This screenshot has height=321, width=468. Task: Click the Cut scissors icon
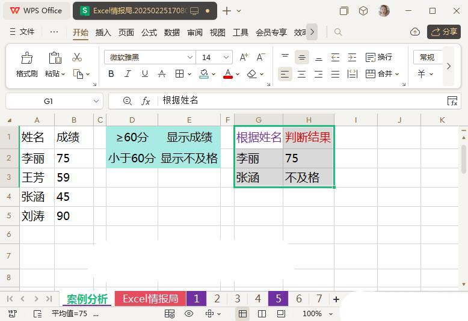[77, 57]
